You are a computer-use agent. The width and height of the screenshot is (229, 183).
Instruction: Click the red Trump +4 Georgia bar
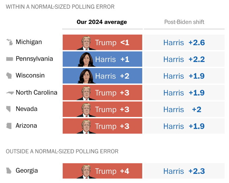pos(102,171)
